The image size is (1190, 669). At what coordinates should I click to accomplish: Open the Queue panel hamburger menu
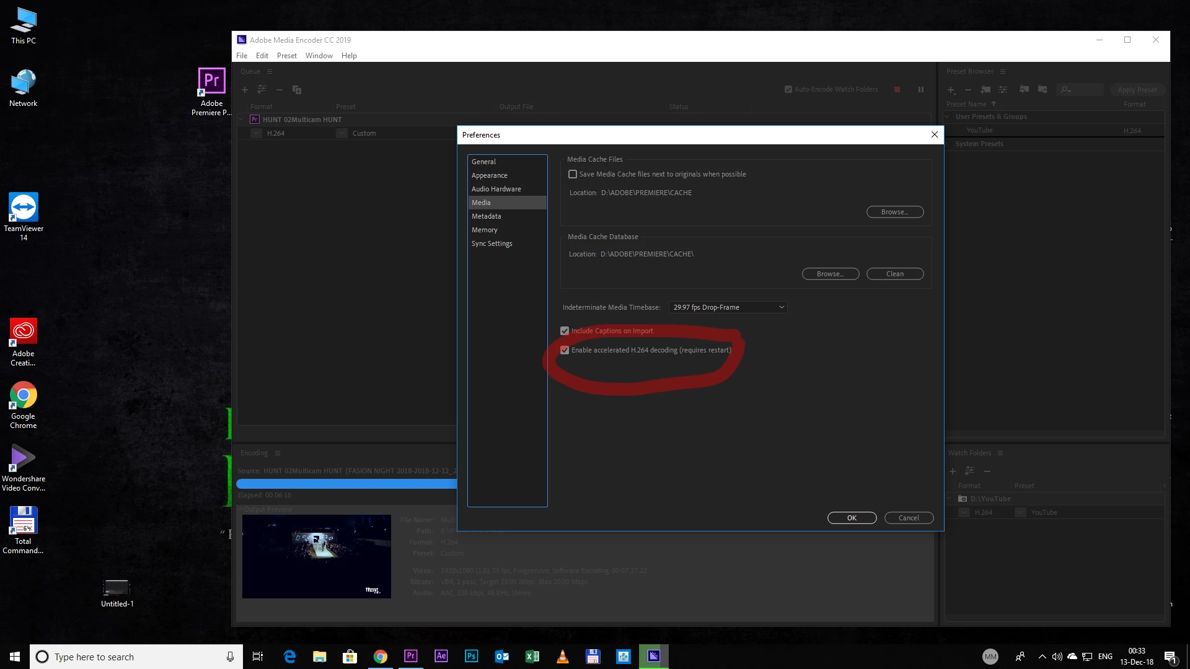pos(270,72)
